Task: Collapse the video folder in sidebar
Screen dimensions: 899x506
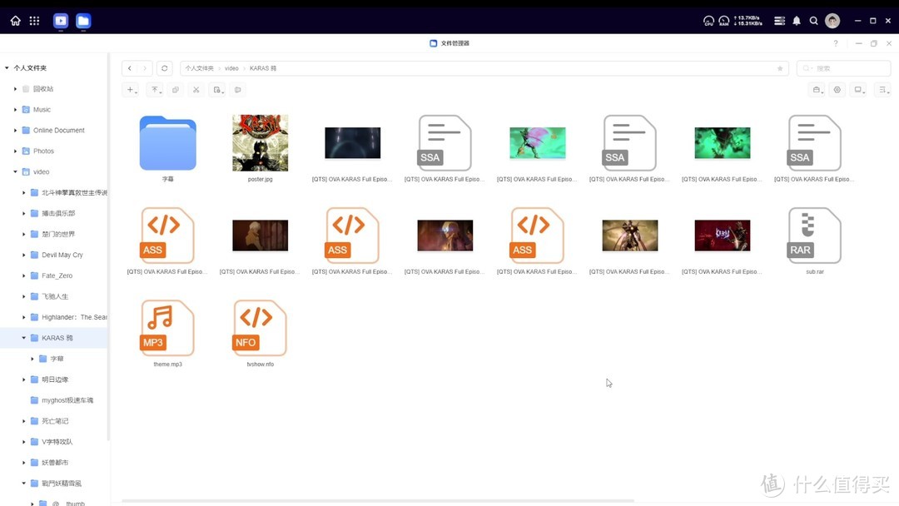Action: pyautogui.click(x=15, y=172)
